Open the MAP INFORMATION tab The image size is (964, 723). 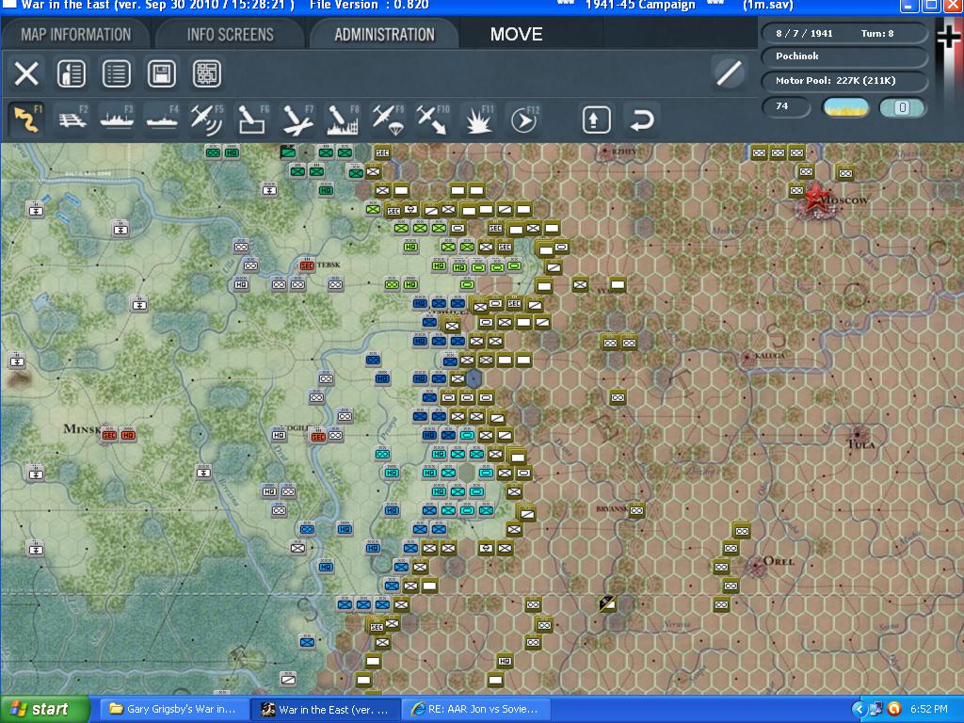(x=75, y=35)
